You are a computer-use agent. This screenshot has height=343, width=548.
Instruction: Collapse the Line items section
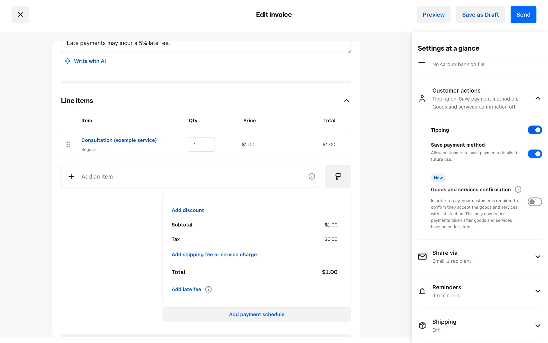[346, 101]
